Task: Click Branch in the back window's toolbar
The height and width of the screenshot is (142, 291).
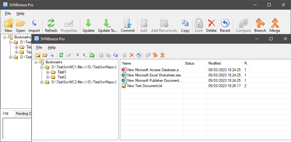Action: point(260,26)
